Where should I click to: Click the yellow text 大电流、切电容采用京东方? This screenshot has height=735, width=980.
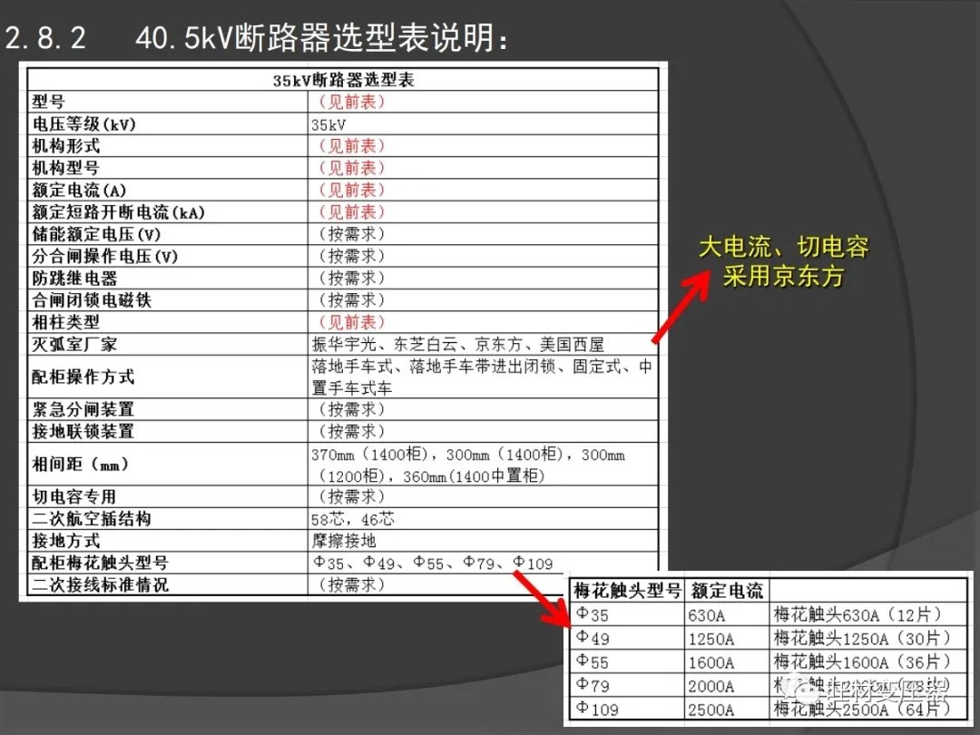pyautogui.click(x=783, y=261)
